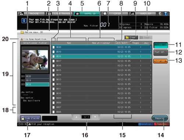Click the greyed Suppr. folder button
This screenshot has height=140, width=184.
(145, 37)
